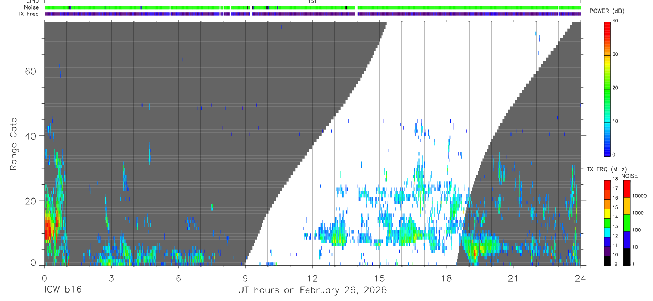Click the yellow segment of TX FRQ scale

click(607, 214)
